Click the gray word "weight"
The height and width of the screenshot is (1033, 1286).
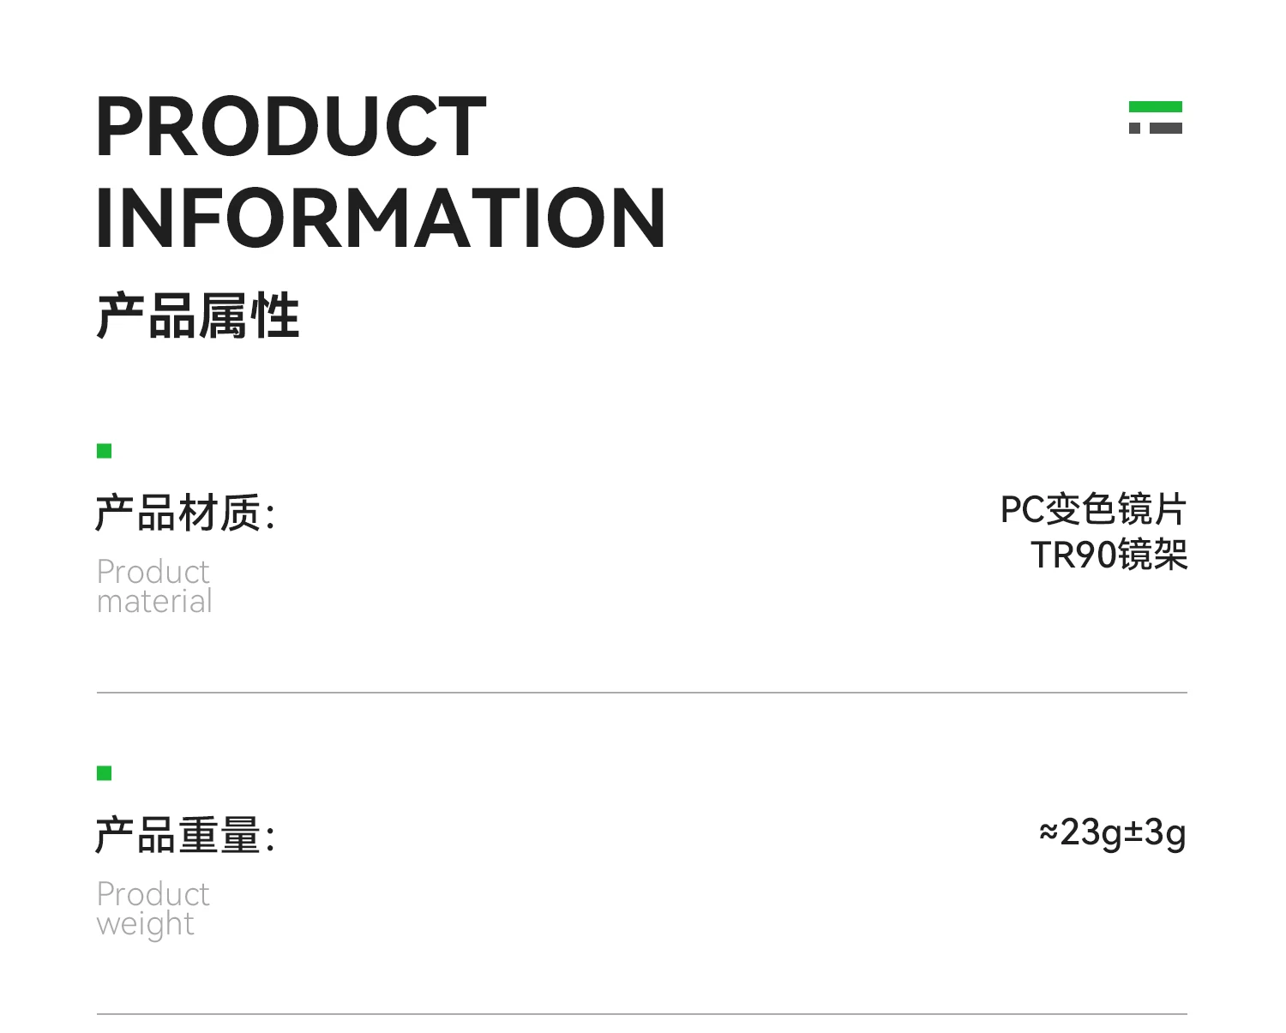tap(146, 924)
